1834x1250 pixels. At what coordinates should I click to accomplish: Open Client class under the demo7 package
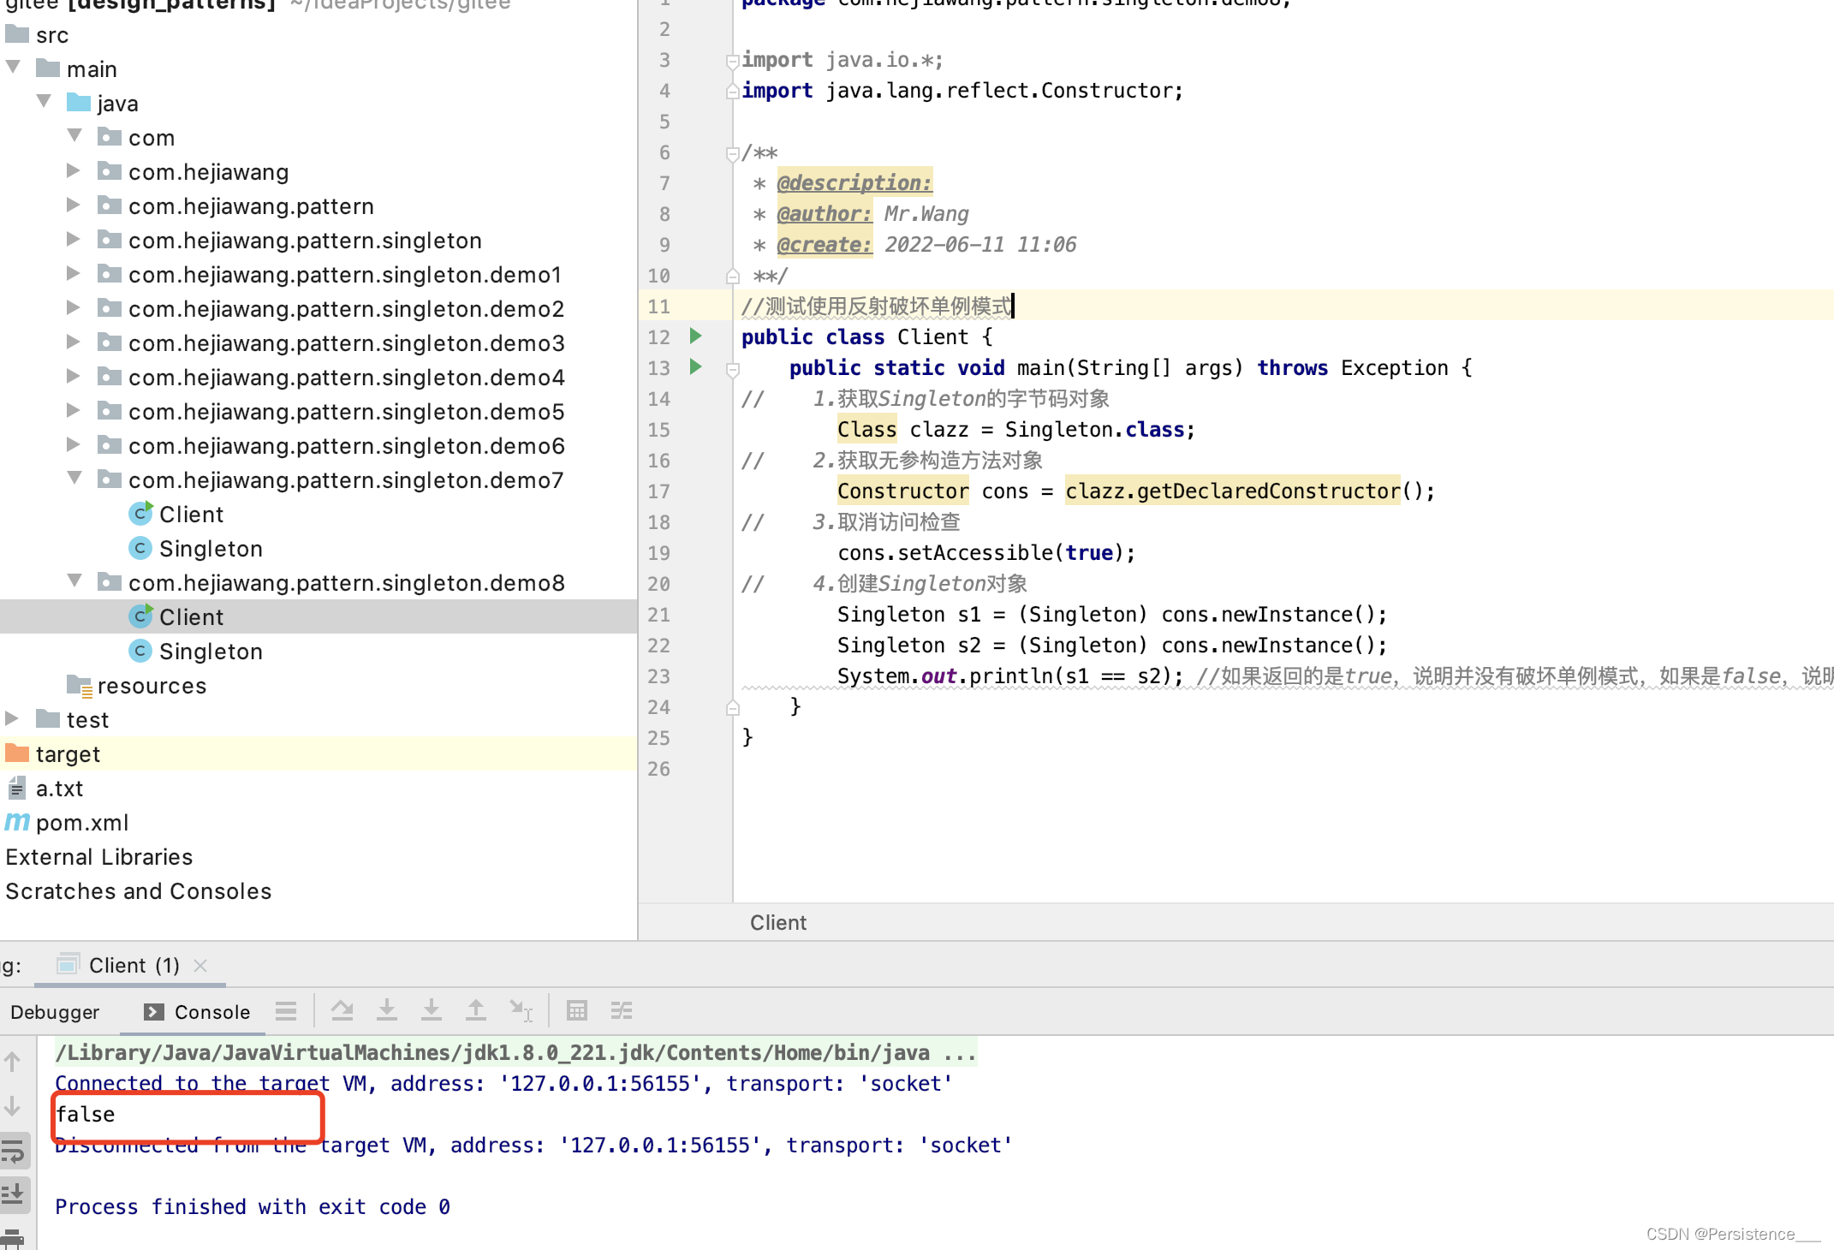coord(191,515)
